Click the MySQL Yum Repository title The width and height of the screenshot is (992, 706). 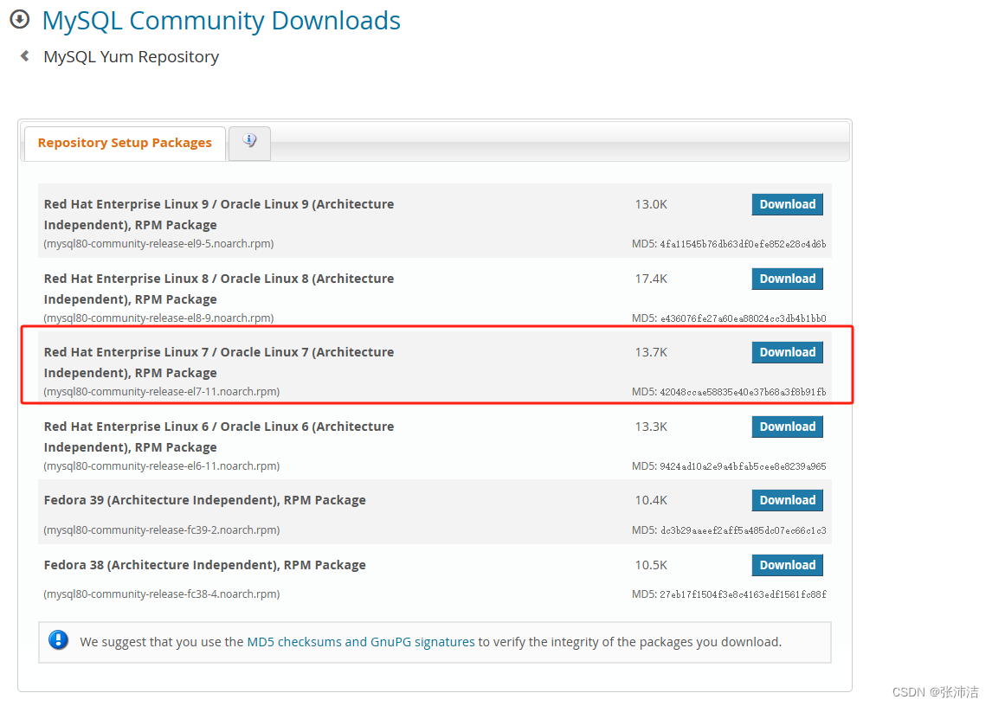[131, 57]
